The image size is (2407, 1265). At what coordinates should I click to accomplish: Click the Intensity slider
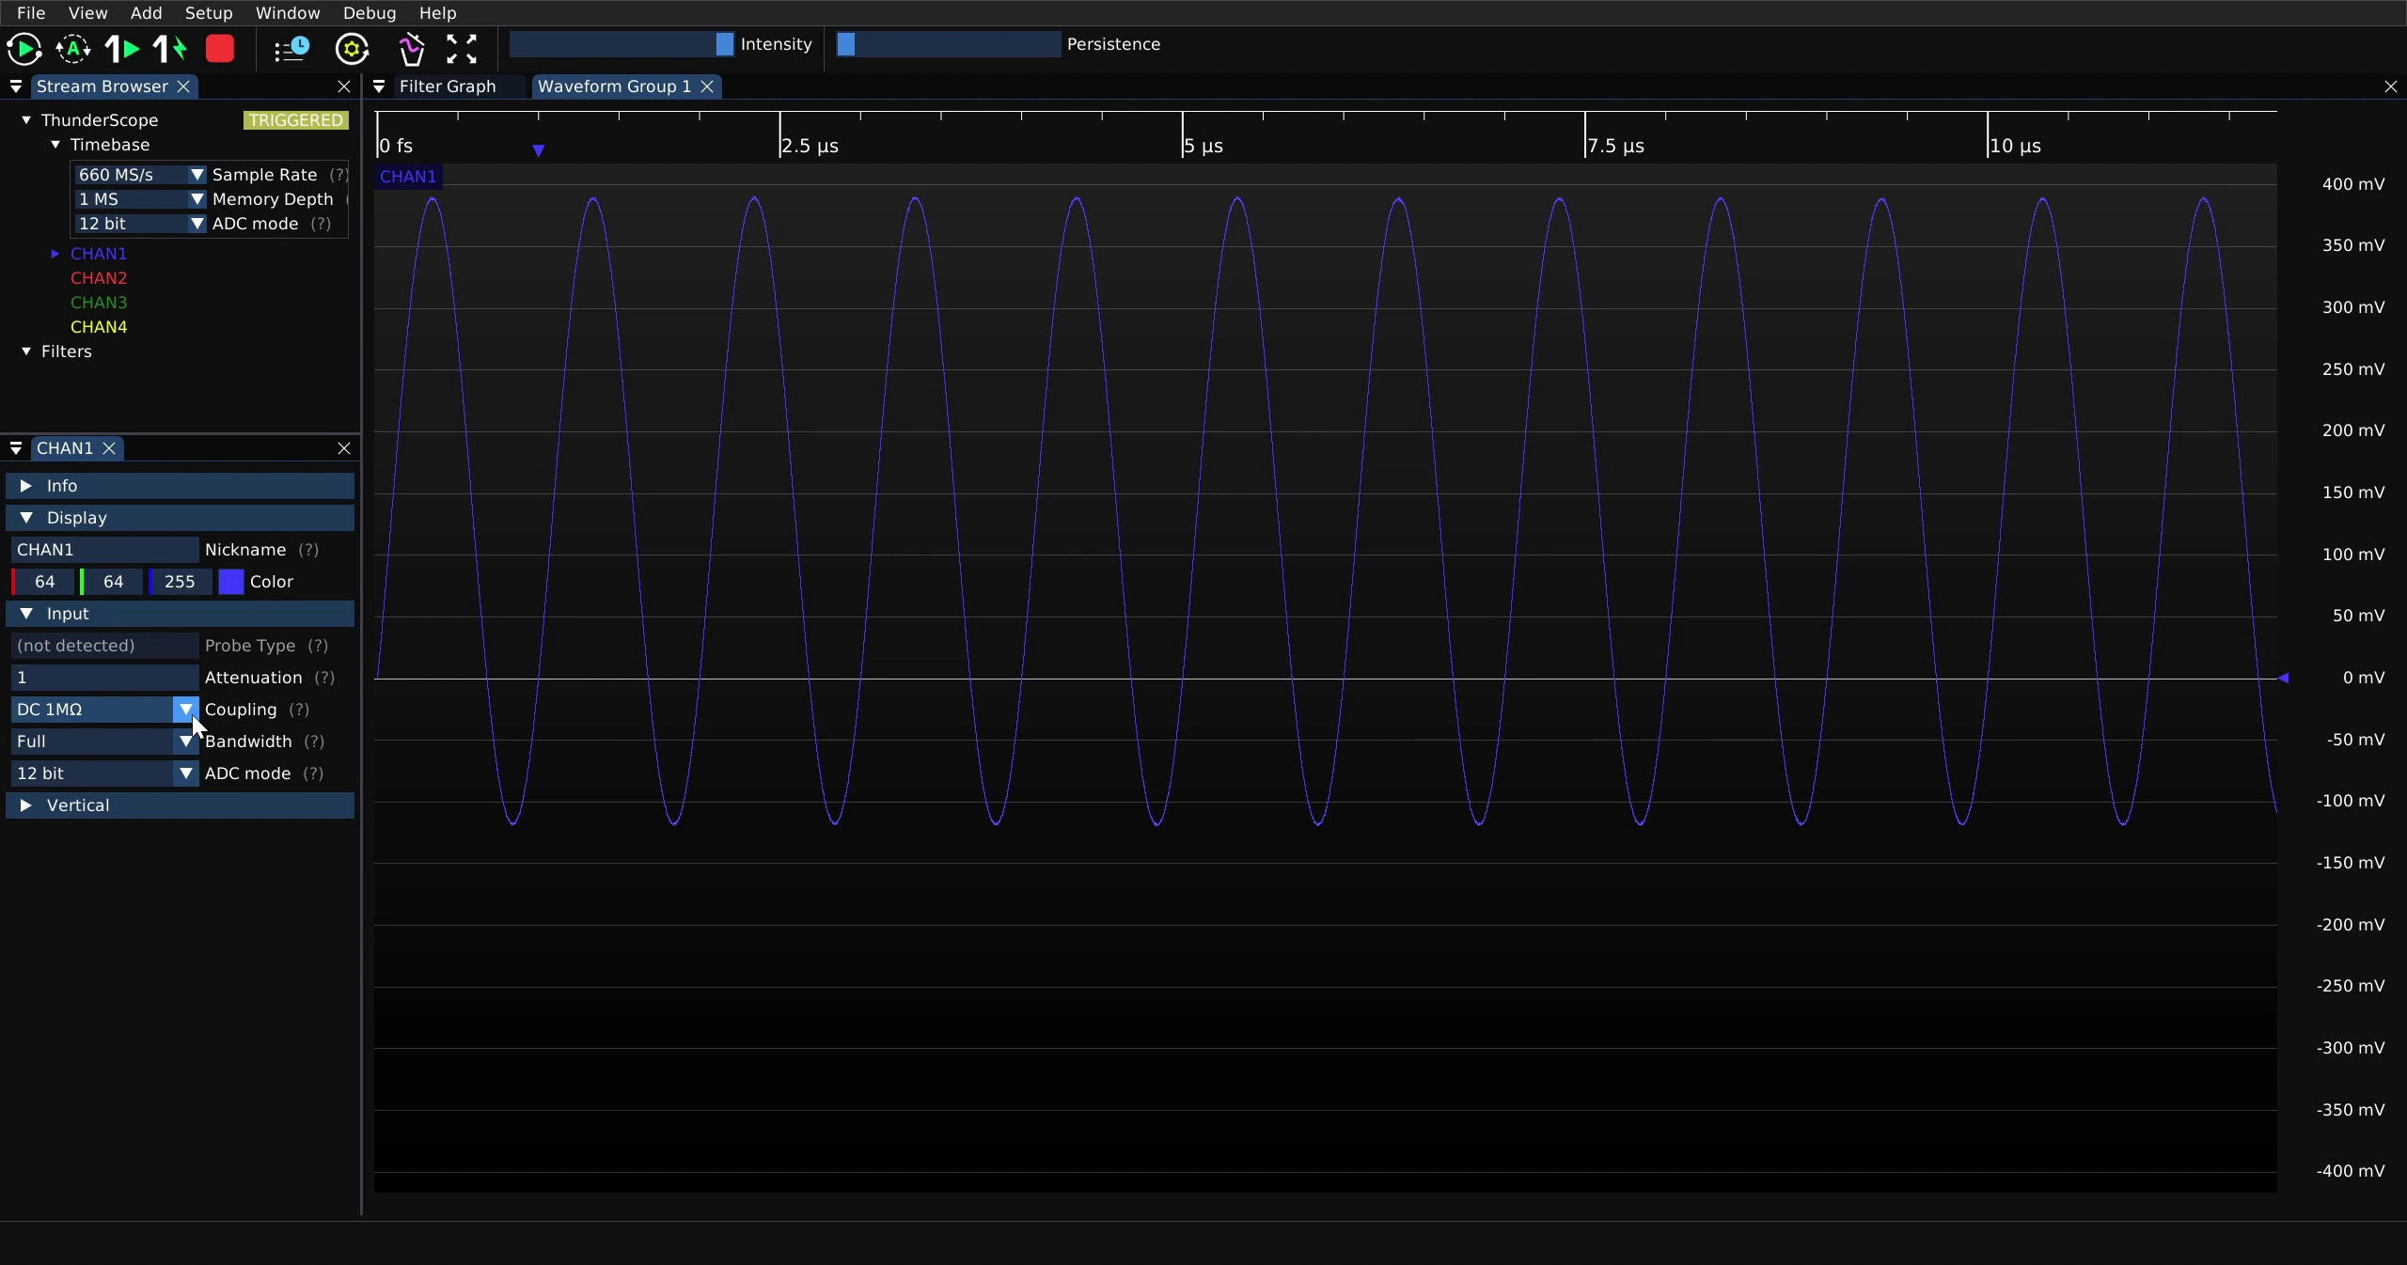621,44
